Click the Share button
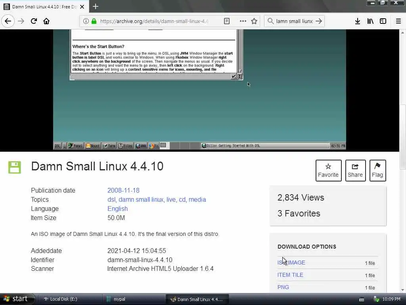The width and height of the screenshot is (406, 305). point(355,170)
